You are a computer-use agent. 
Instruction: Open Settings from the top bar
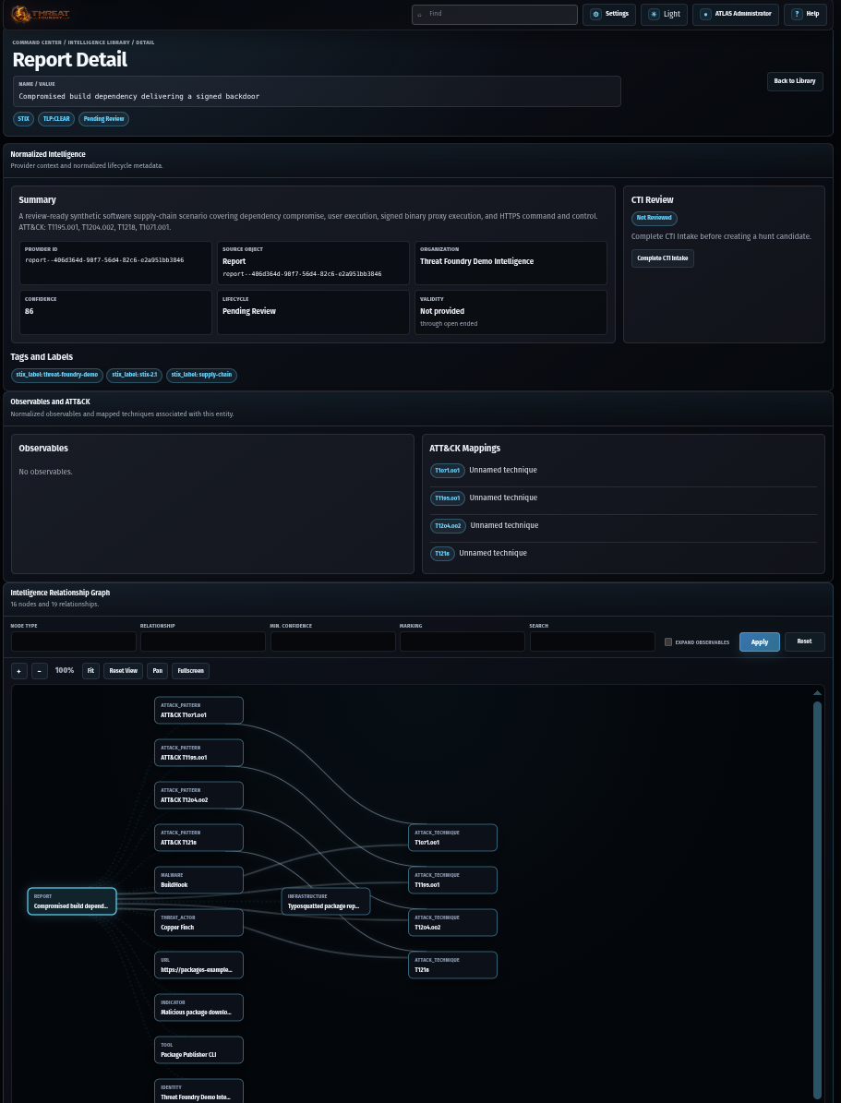point(609,14)
